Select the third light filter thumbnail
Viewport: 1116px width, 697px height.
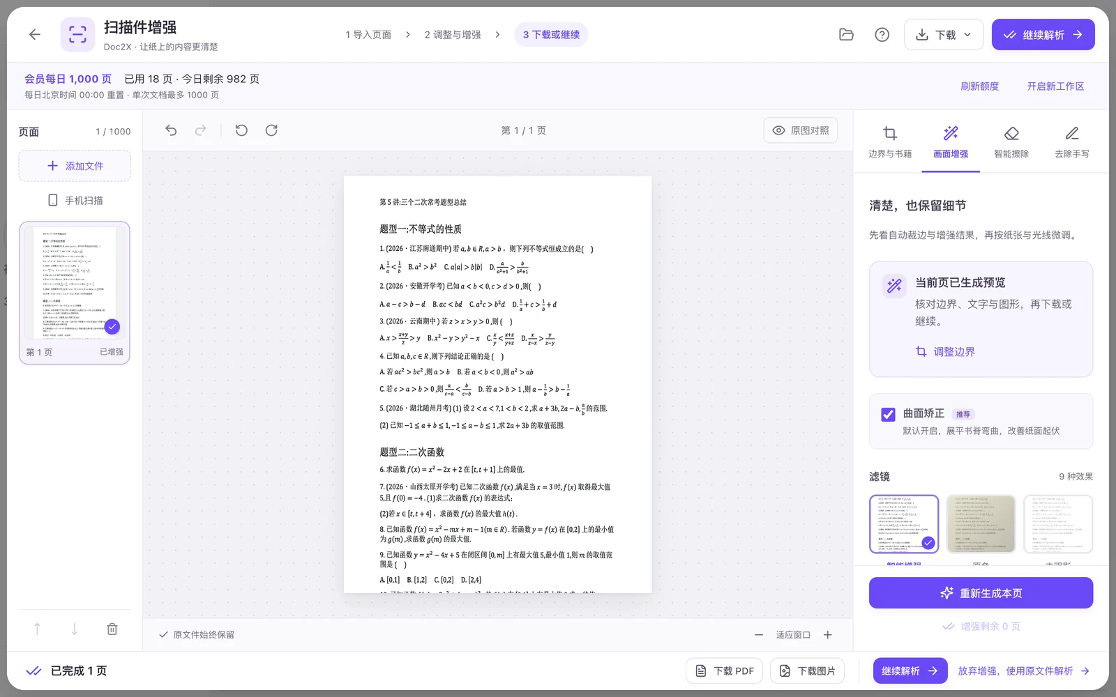pyautogui.click(x=1058, y=524)
